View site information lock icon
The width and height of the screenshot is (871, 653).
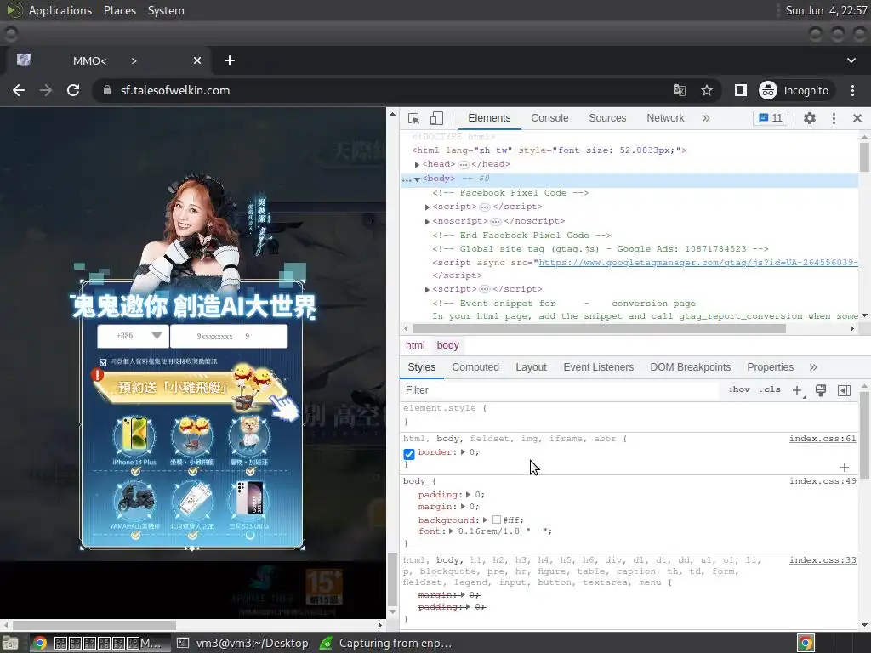107,90
